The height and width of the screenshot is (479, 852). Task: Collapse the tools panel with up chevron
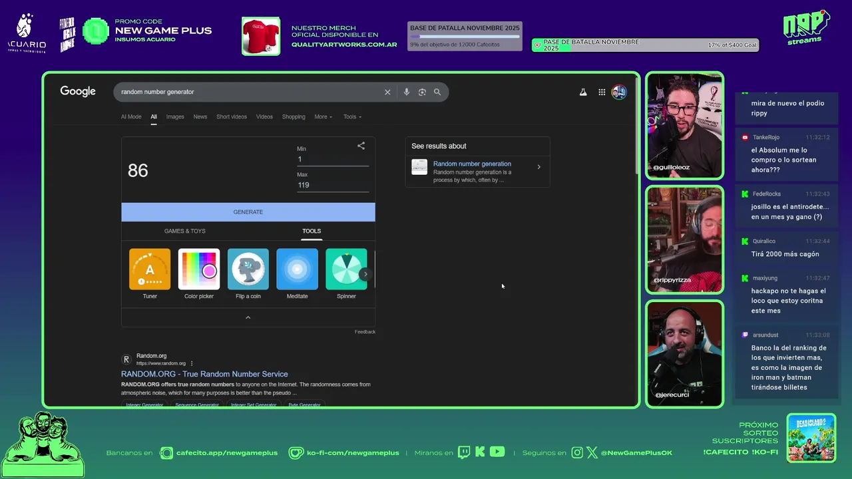pos(248,317)
